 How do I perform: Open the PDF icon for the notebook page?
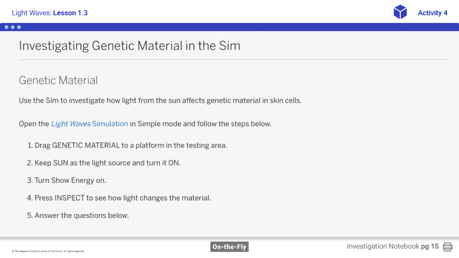(x=448, y=247)
